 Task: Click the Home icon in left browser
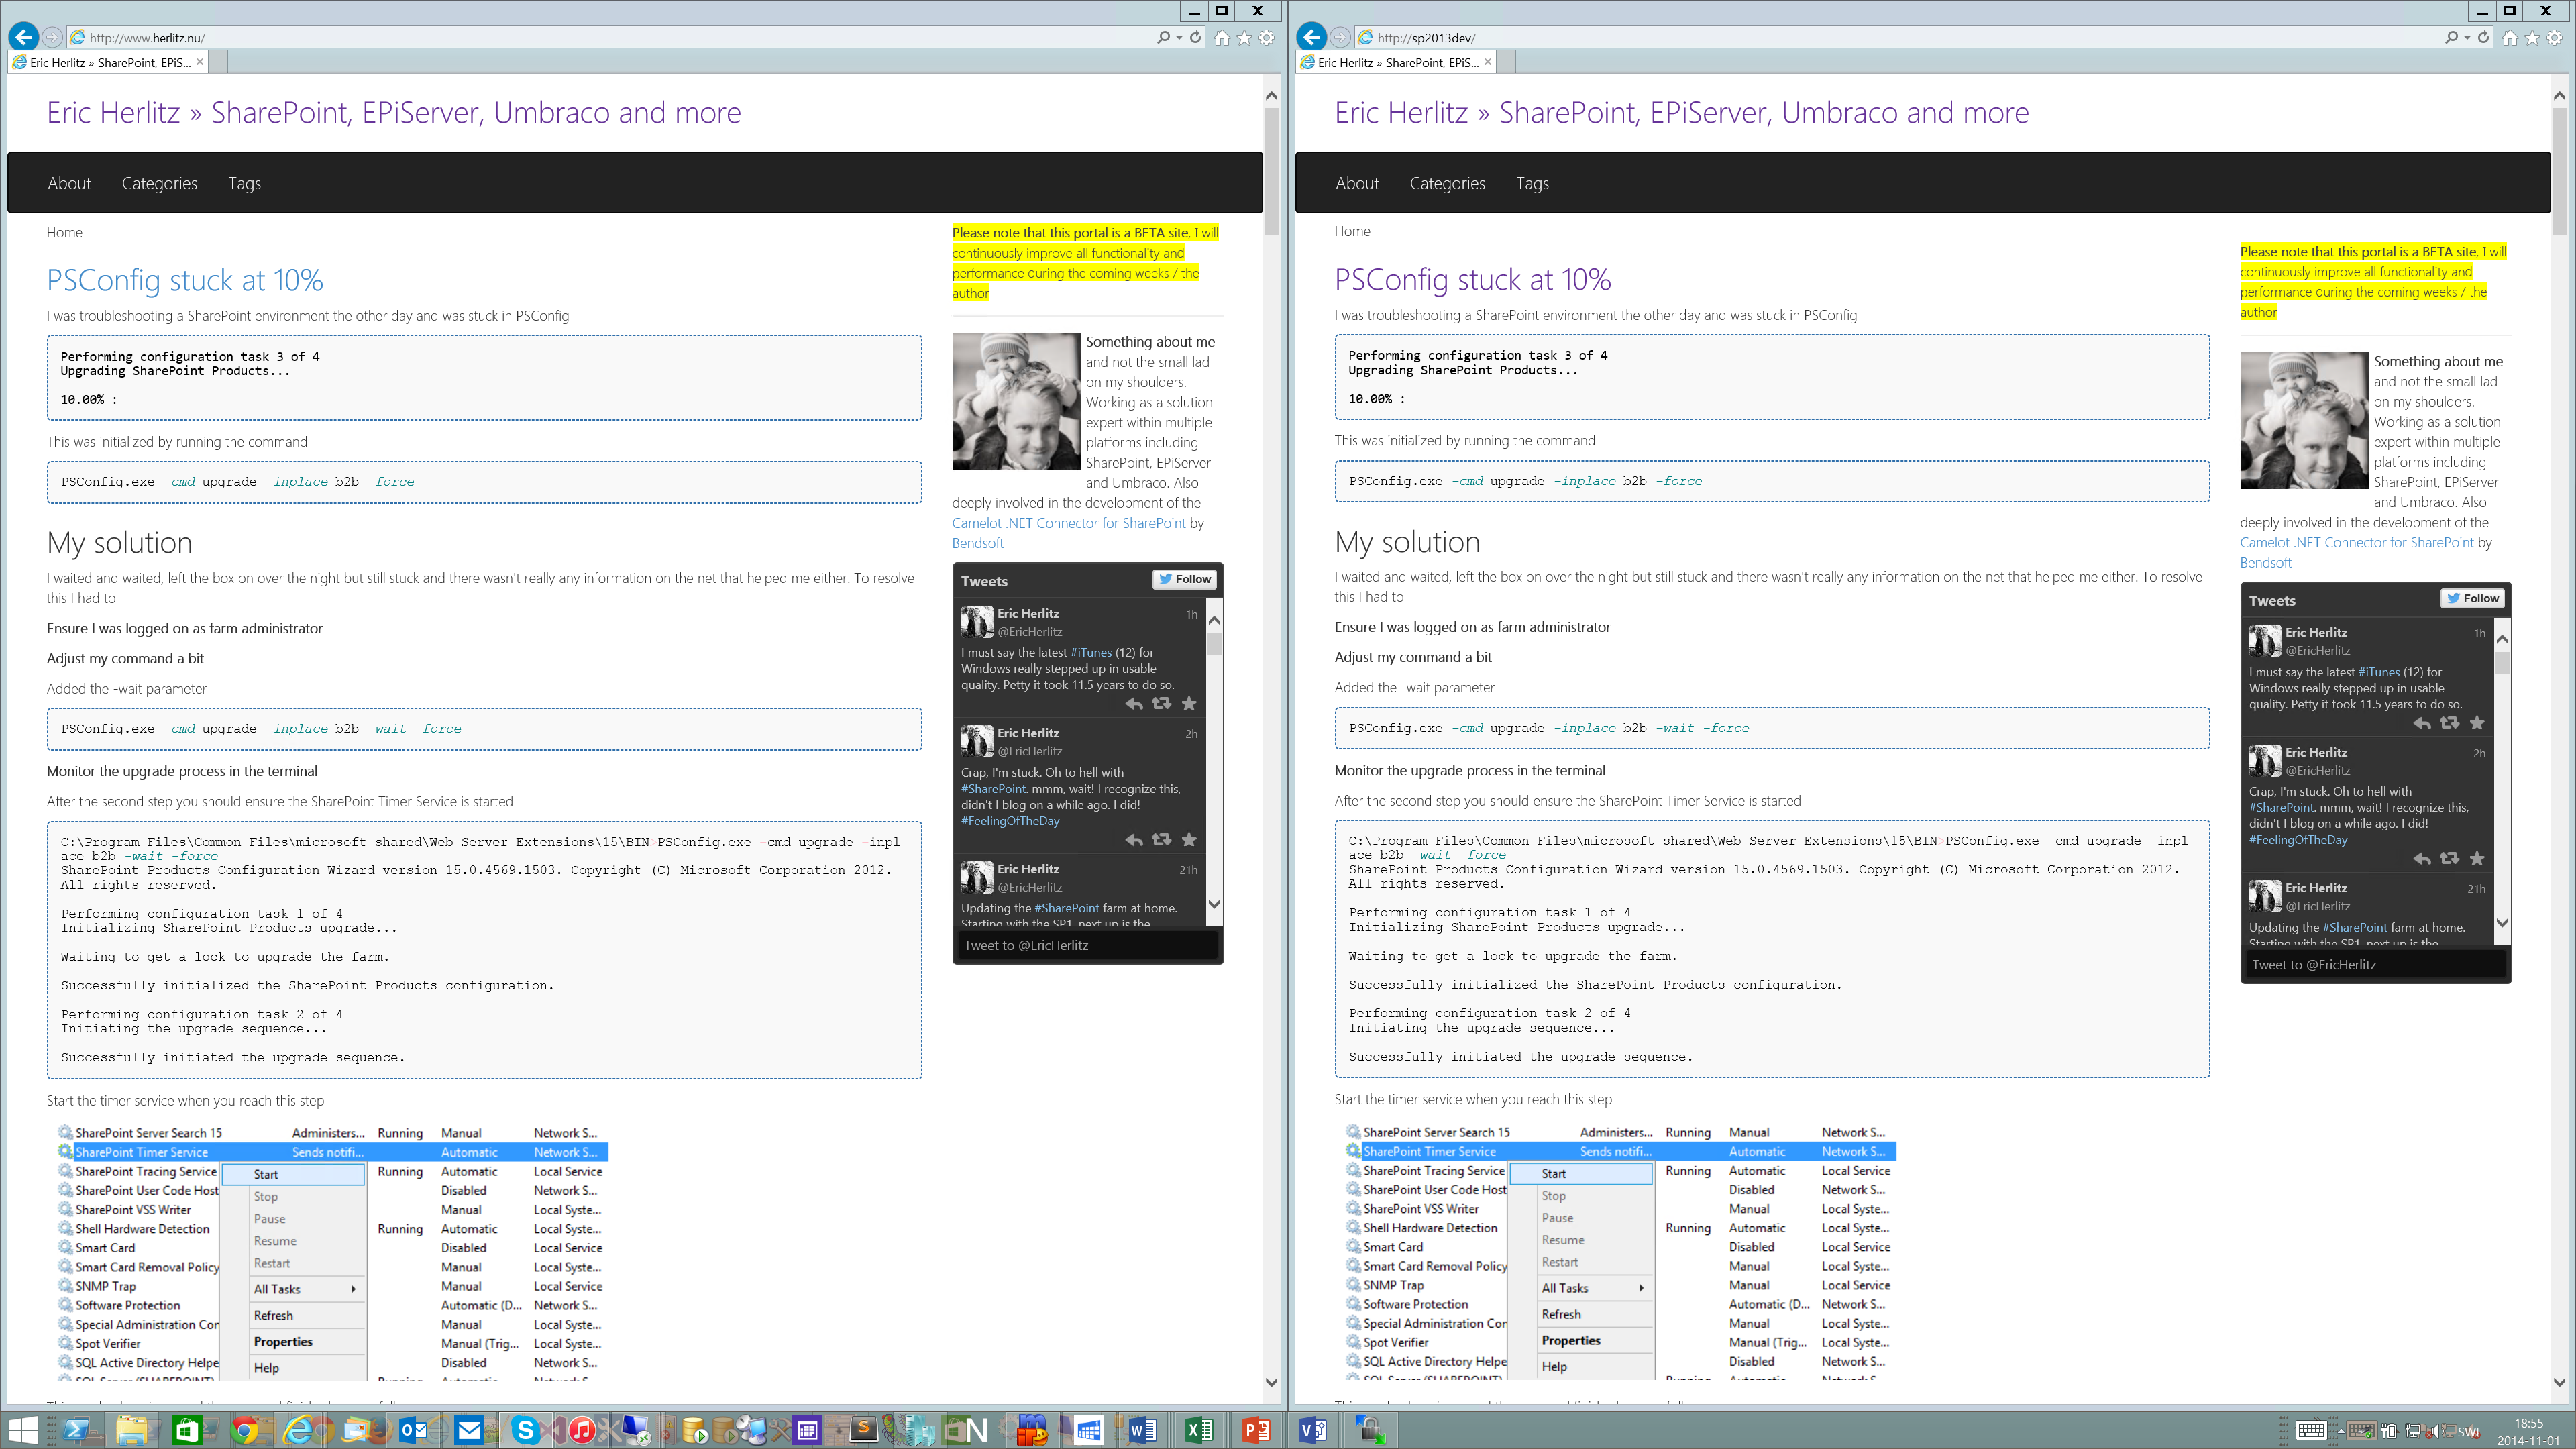coord(1222,38)
